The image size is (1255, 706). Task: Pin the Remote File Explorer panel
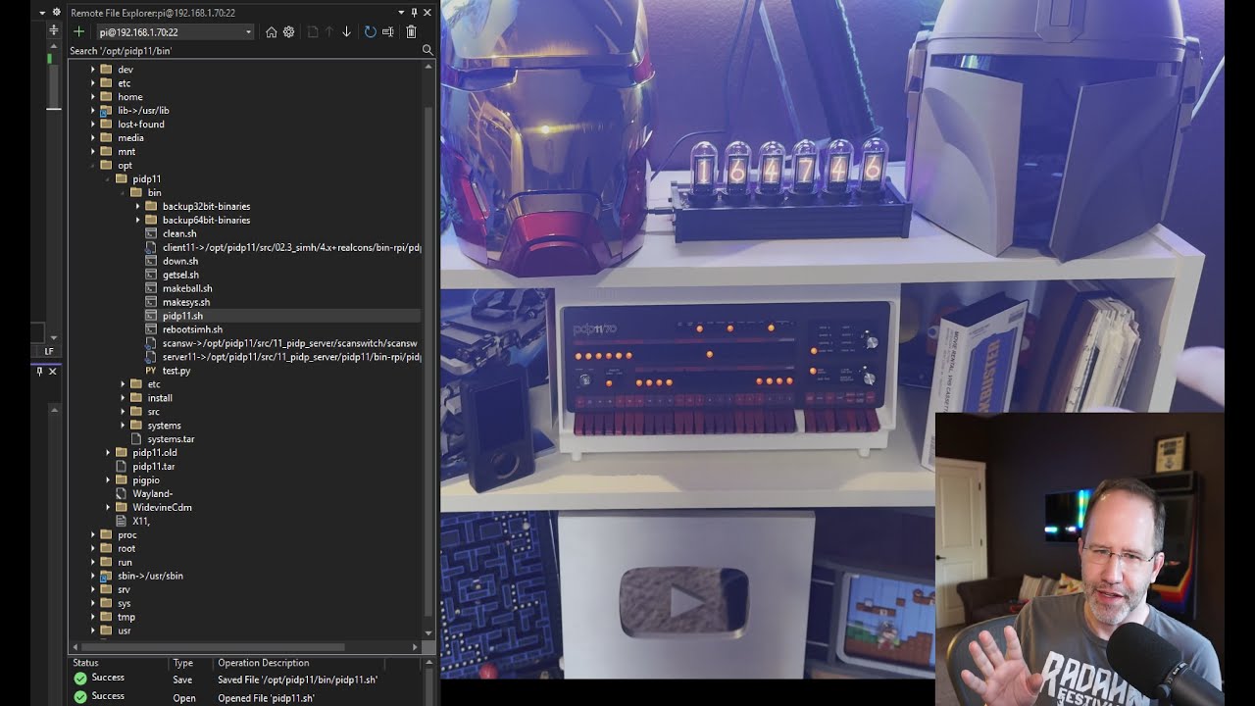[415, 13]
